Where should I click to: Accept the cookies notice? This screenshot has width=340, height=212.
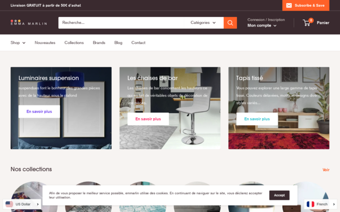click(279, 195)
